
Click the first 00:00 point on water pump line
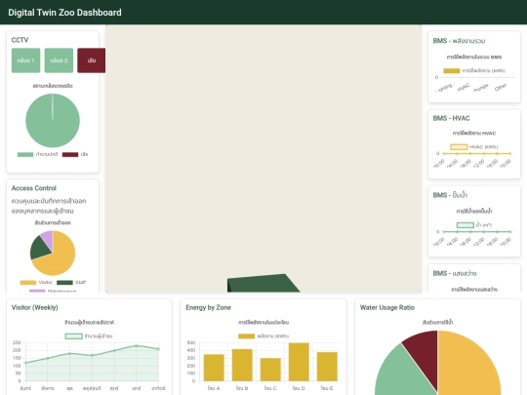(x=444, y=232)
